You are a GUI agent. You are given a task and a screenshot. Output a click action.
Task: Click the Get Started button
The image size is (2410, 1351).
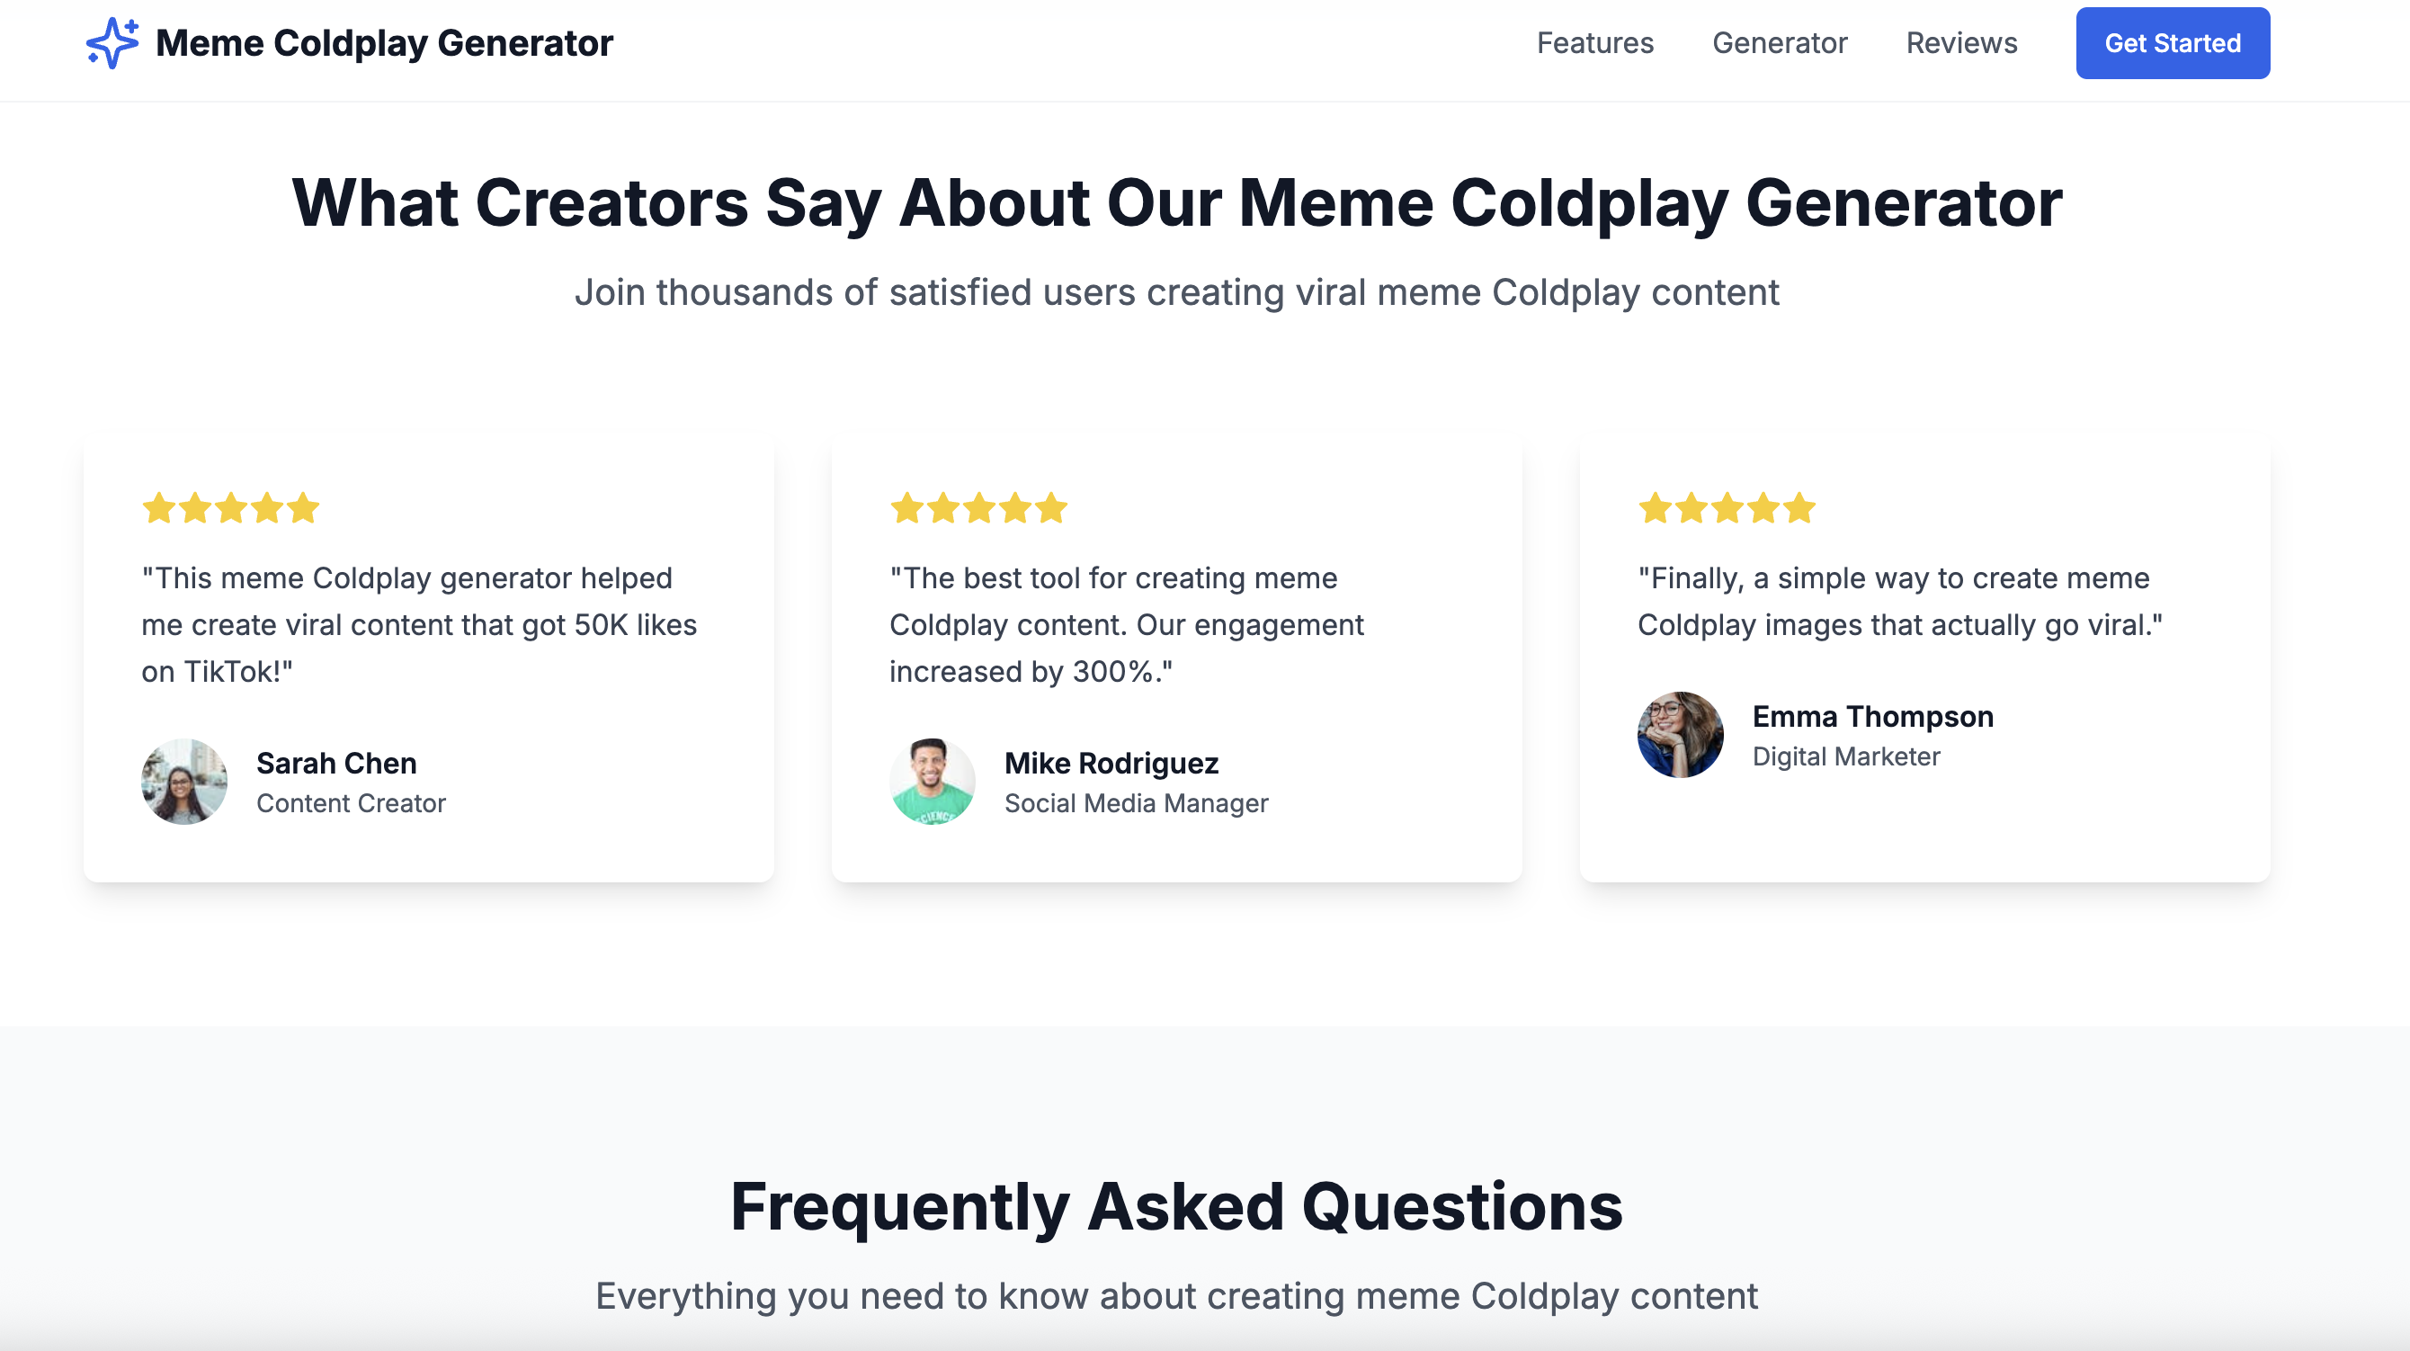pos(2173,42)
